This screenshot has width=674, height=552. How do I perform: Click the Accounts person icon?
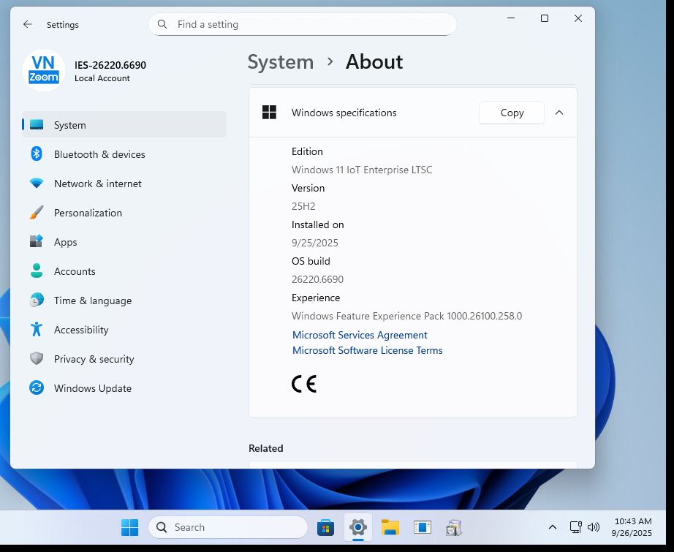[37, 271]
